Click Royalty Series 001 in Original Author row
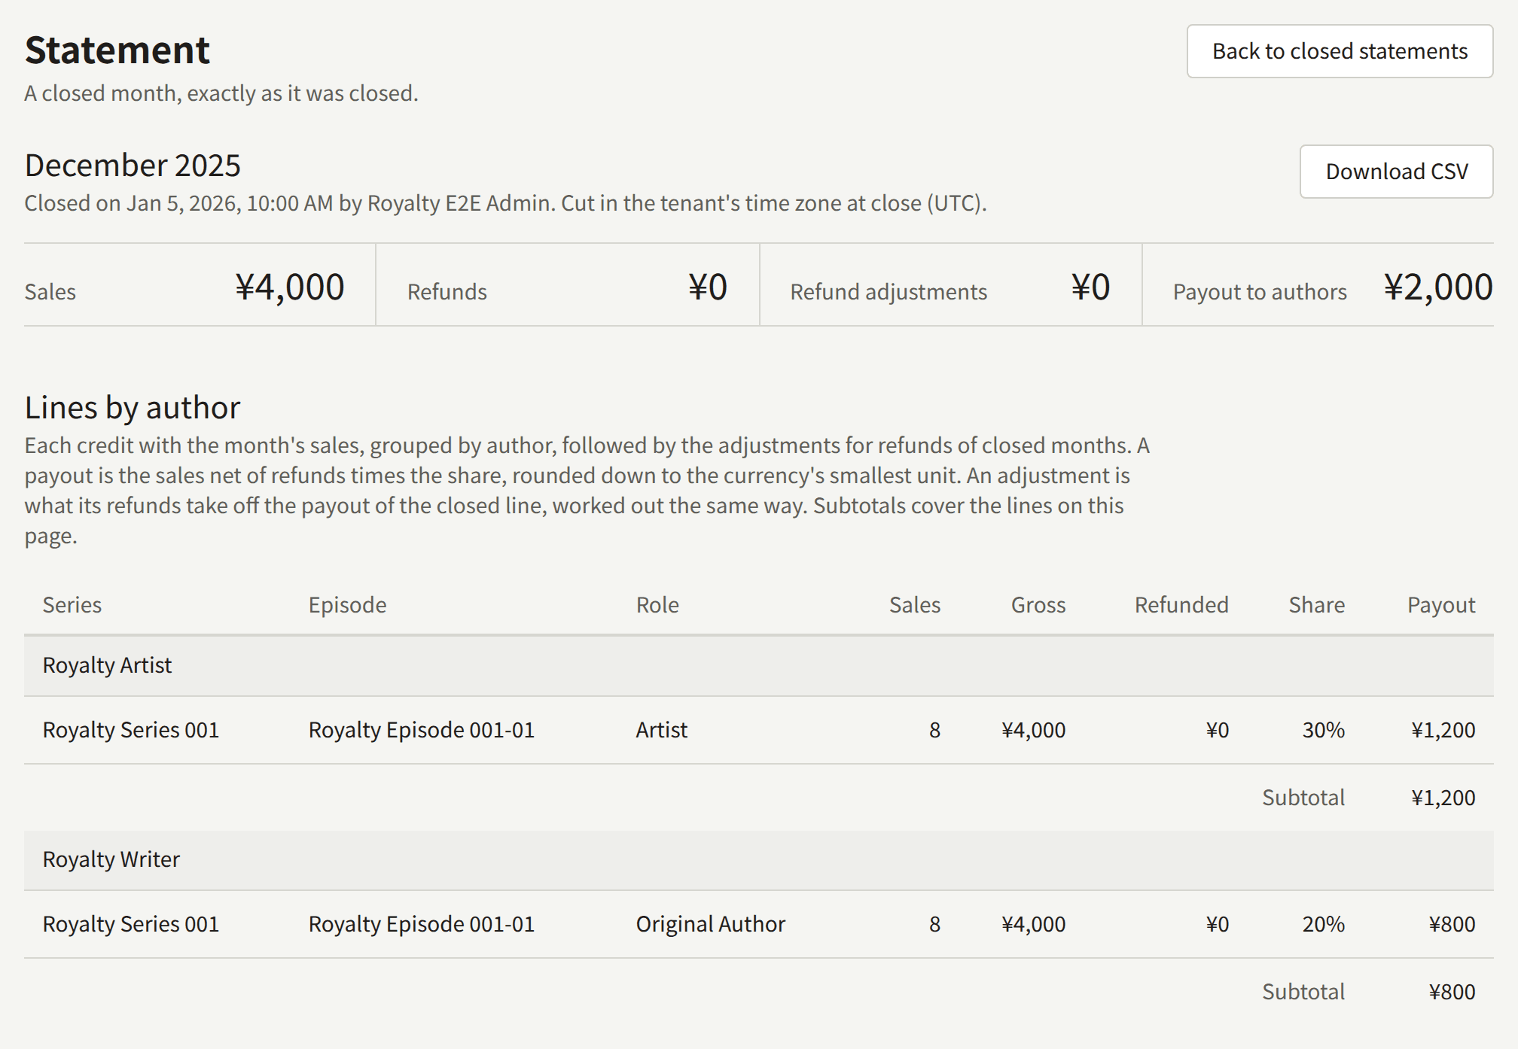 tap(131, 924)
